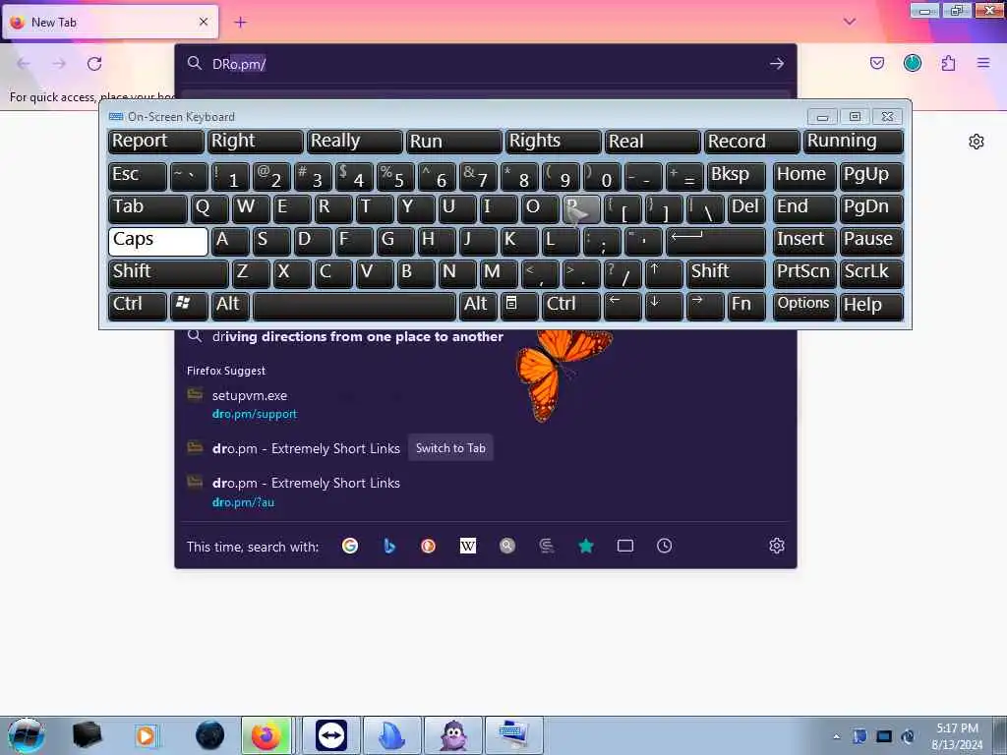Image resolution: width=1007 pixels, height=755 pixels.
Task: Open keyboard Options button
Action: tap(803, 305)
